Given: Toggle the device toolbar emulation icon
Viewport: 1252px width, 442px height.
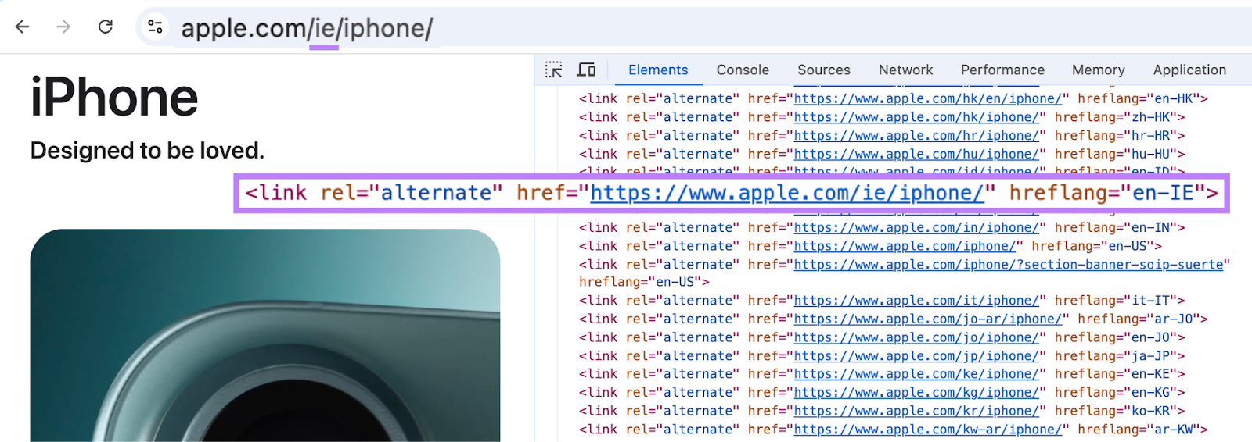Looking at the screenshot, I should pos(586,70).
